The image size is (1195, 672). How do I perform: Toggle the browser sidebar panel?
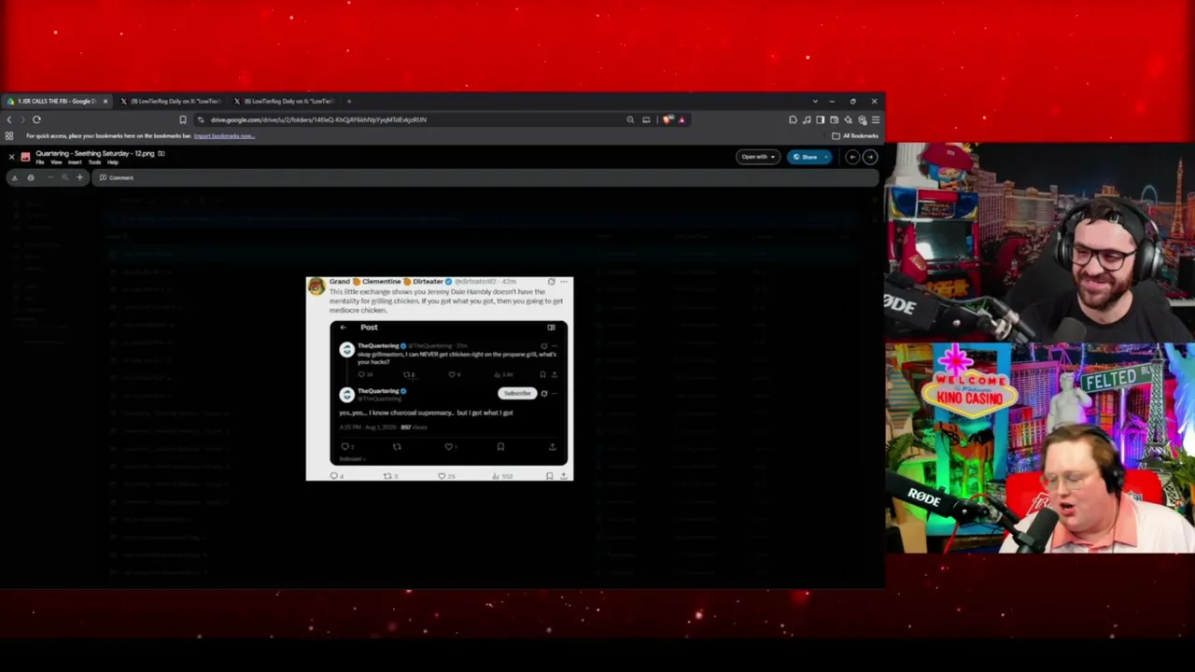pos(820,119)
